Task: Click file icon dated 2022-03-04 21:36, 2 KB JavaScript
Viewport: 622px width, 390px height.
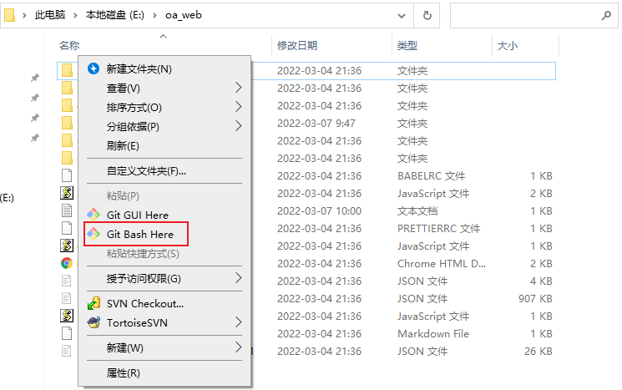Action: (67, 193)
